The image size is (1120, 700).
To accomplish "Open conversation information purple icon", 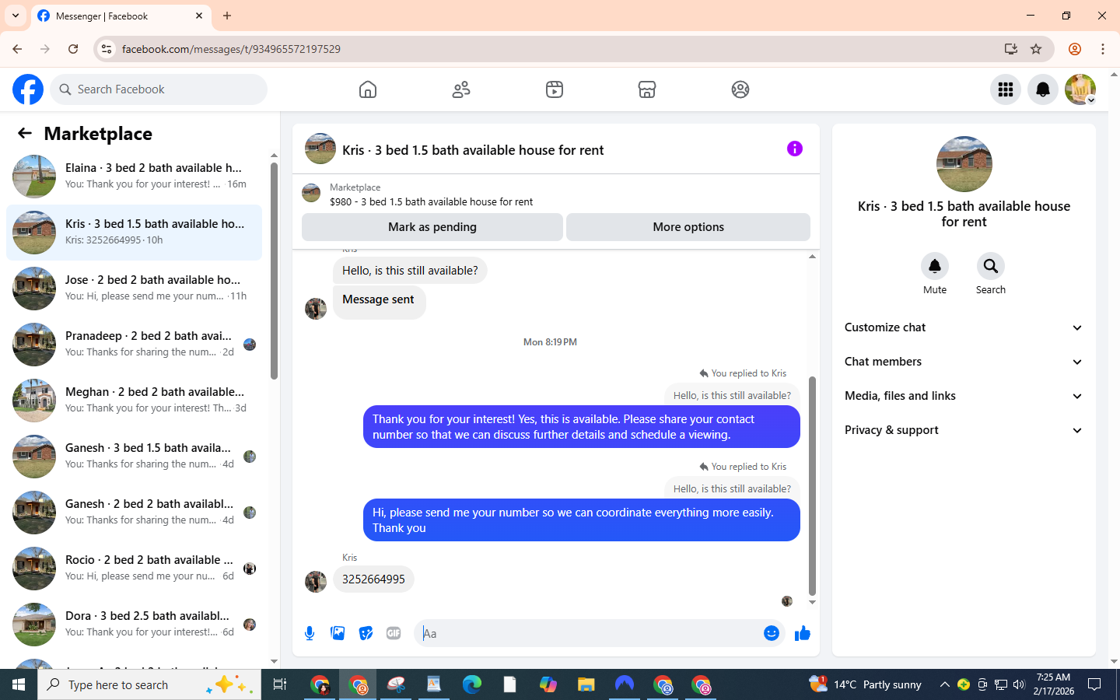I will coord(795,149).
